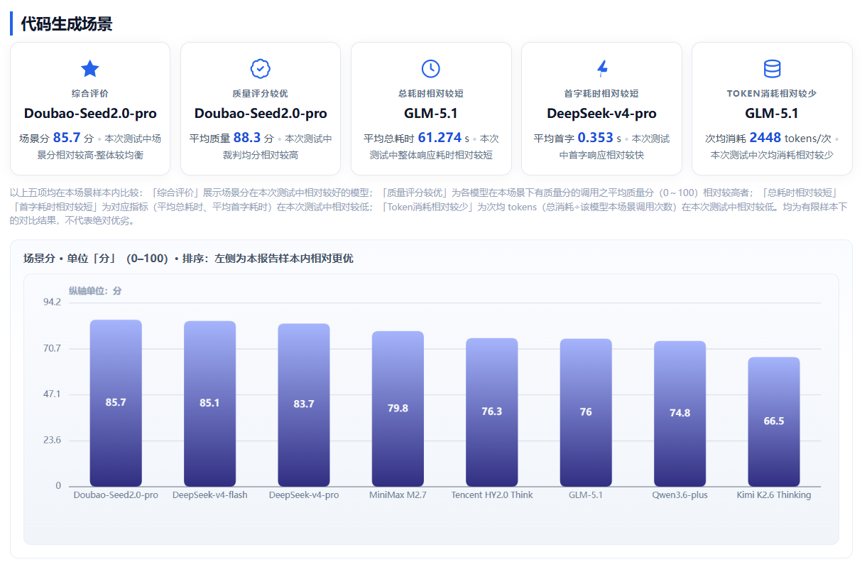This screenshot has height=567, width=862.
Task: Click the Doubao-Seed2.0-pro bar showing 85.7
Action: point(116,403)
